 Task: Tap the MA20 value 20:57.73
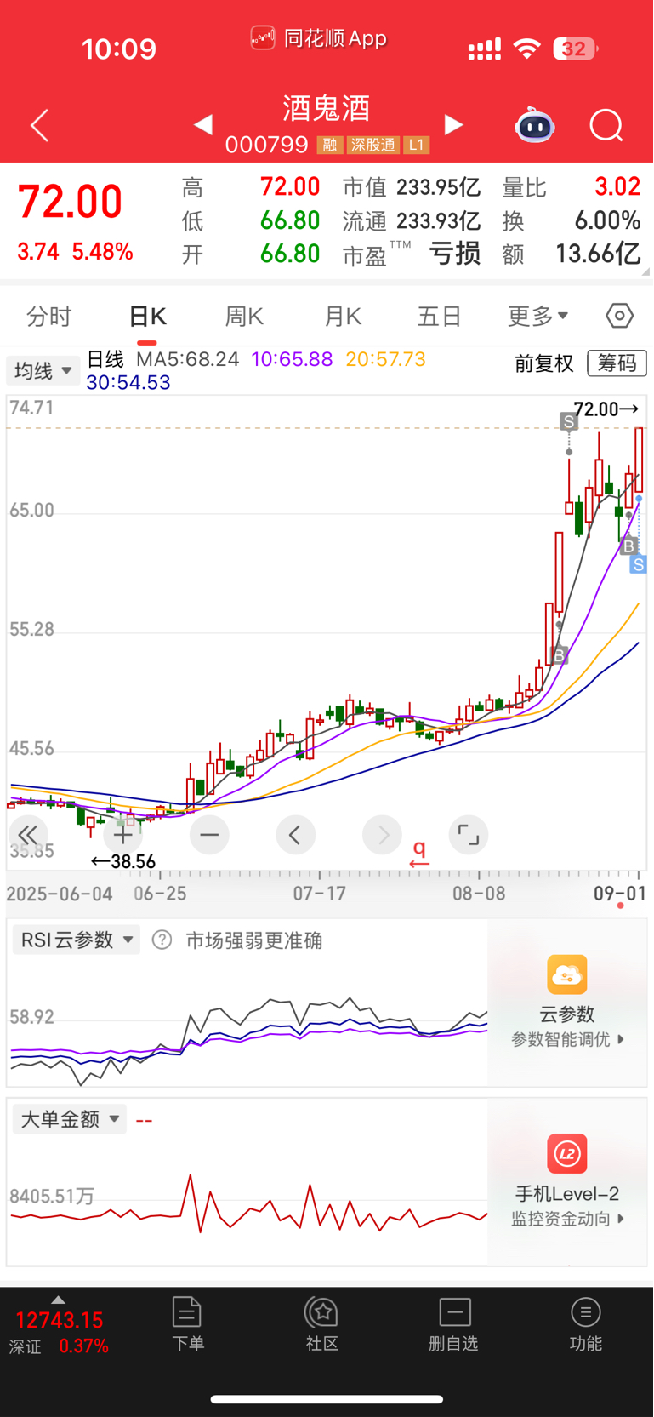tap(385, 359)
